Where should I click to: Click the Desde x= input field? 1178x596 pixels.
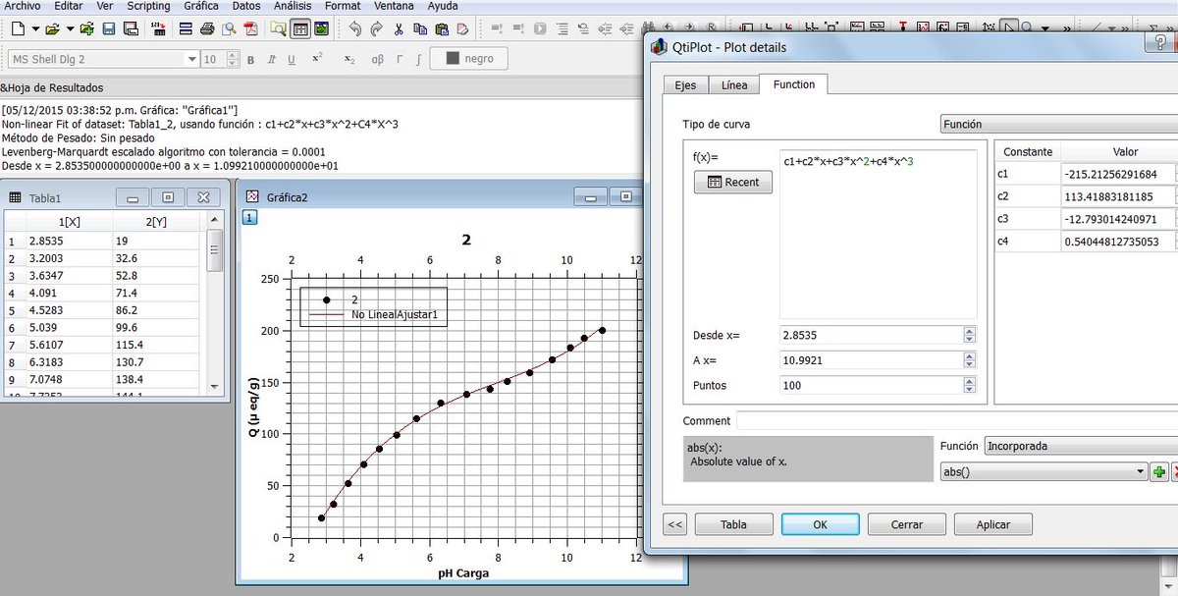point(872,335)
